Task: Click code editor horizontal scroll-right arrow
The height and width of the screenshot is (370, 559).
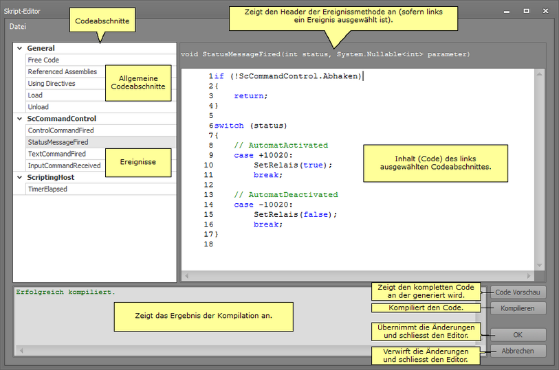Action: point(529,276)
